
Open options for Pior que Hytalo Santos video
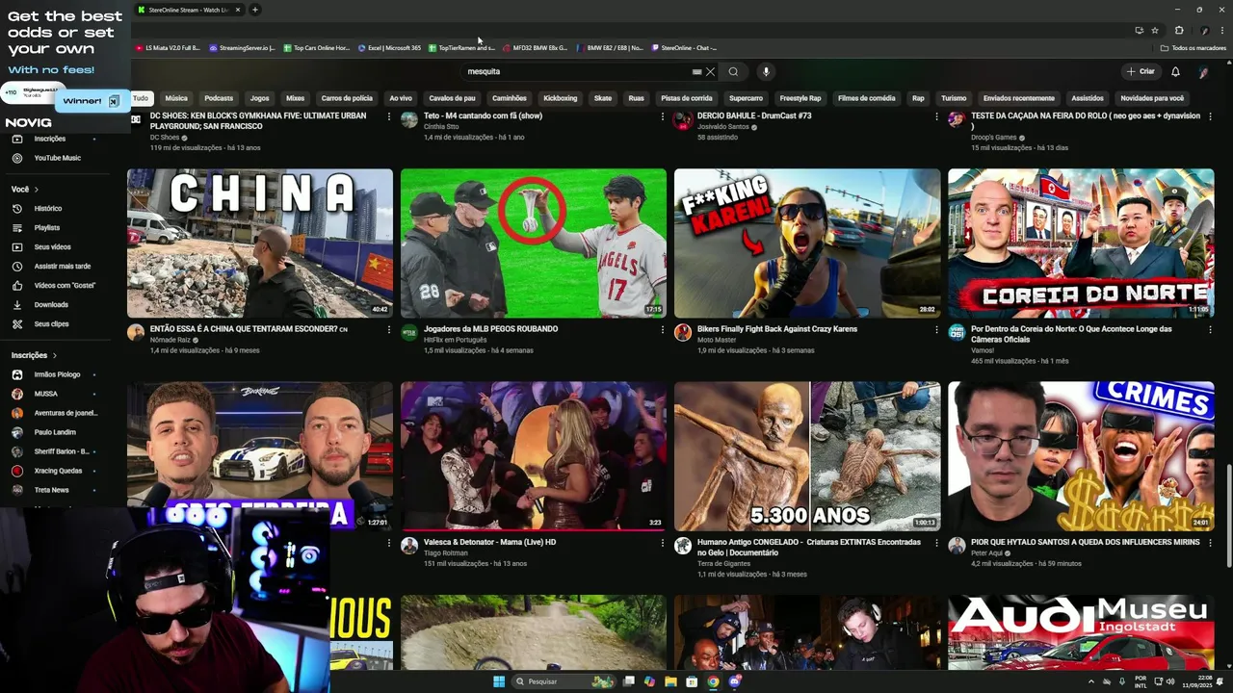click(1209, 543)
